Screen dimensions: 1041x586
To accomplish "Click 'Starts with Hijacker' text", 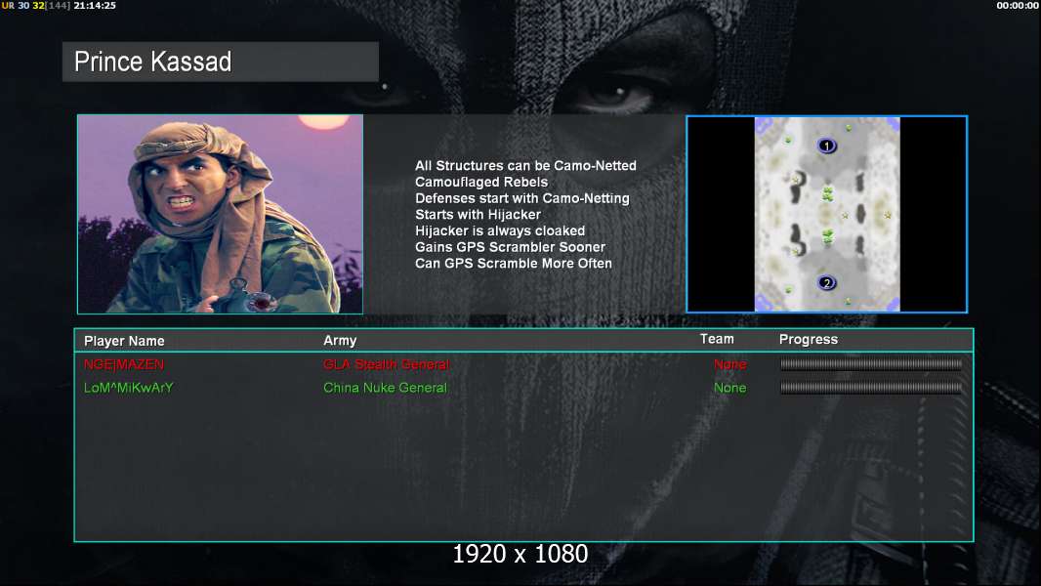I will point(478,214).
